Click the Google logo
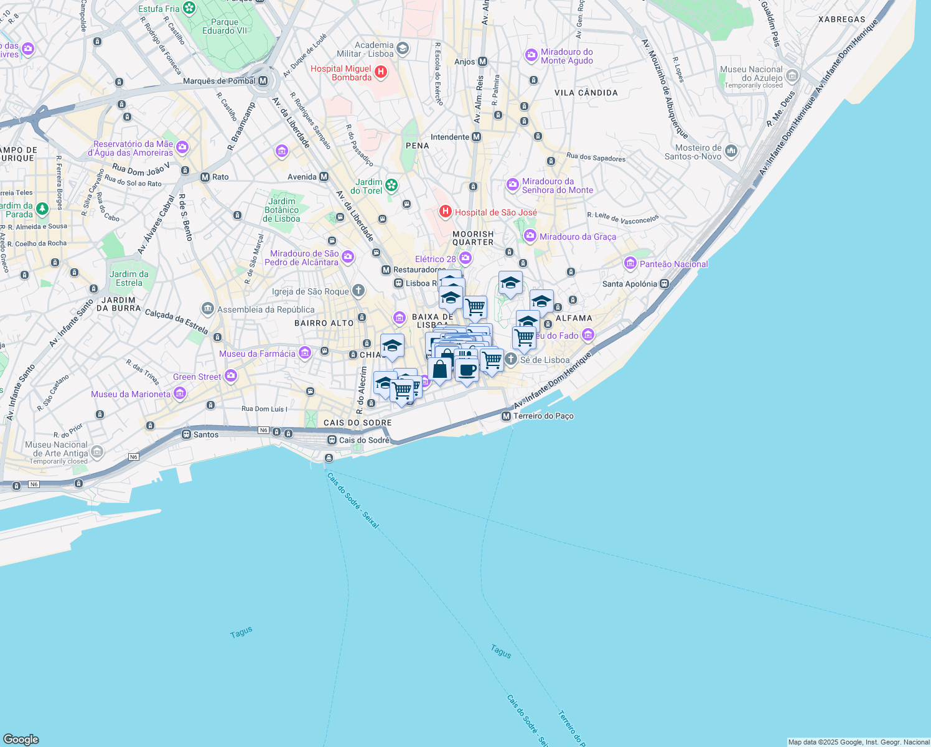Viewport: 931px width, 747px height. coord(21,739)
